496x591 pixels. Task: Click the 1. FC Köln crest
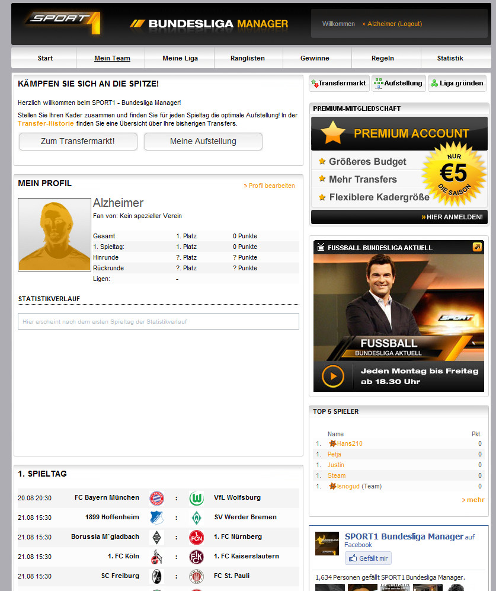[157, 557]
